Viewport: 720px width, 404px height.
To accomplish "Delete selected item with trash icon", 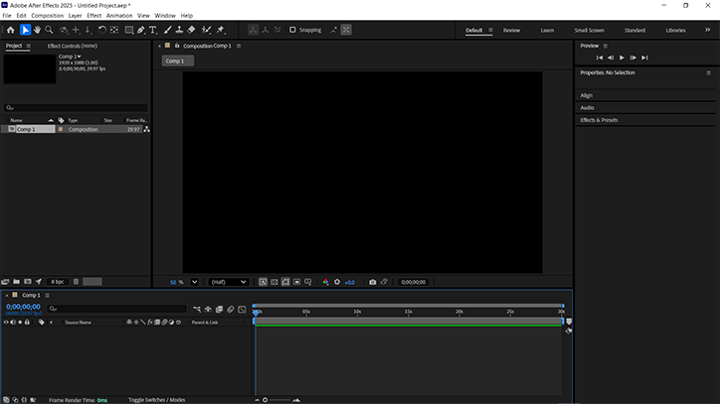I will coord(76,282).
